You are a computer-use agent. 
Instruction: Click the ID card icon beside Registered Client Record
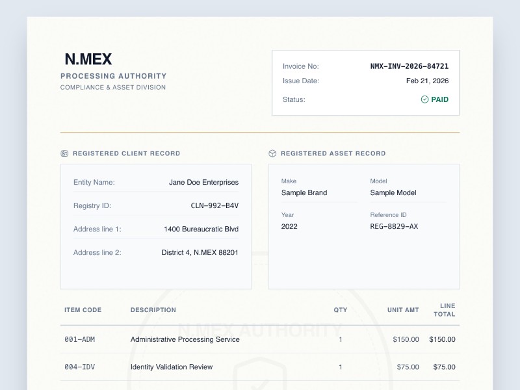[64, 153]
